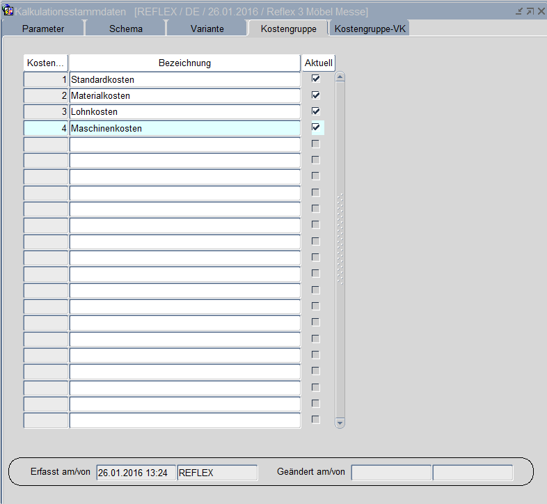Click the scrollbar down arrow below the list
Viewport: 547px width, 504px height.
[340, 422]
